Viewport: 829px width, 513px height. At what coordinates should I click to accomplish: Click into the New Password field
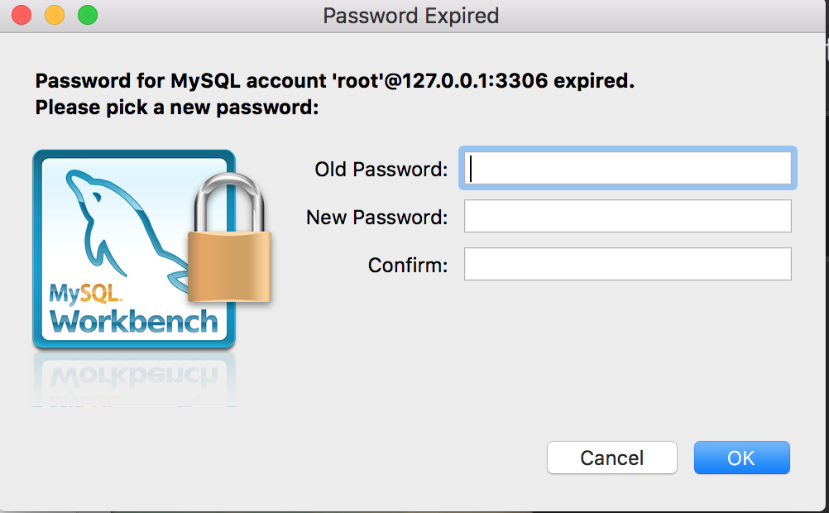point(628,216)
